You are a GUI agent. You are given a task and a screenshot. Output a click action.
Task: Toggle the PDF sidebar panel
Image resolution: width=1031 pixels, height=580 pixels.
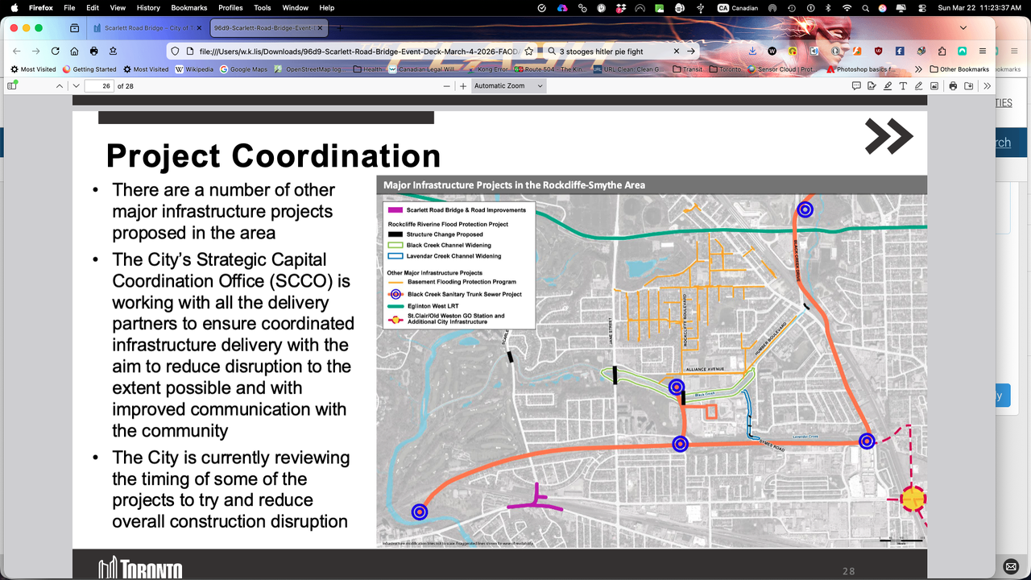click(12, 85)
